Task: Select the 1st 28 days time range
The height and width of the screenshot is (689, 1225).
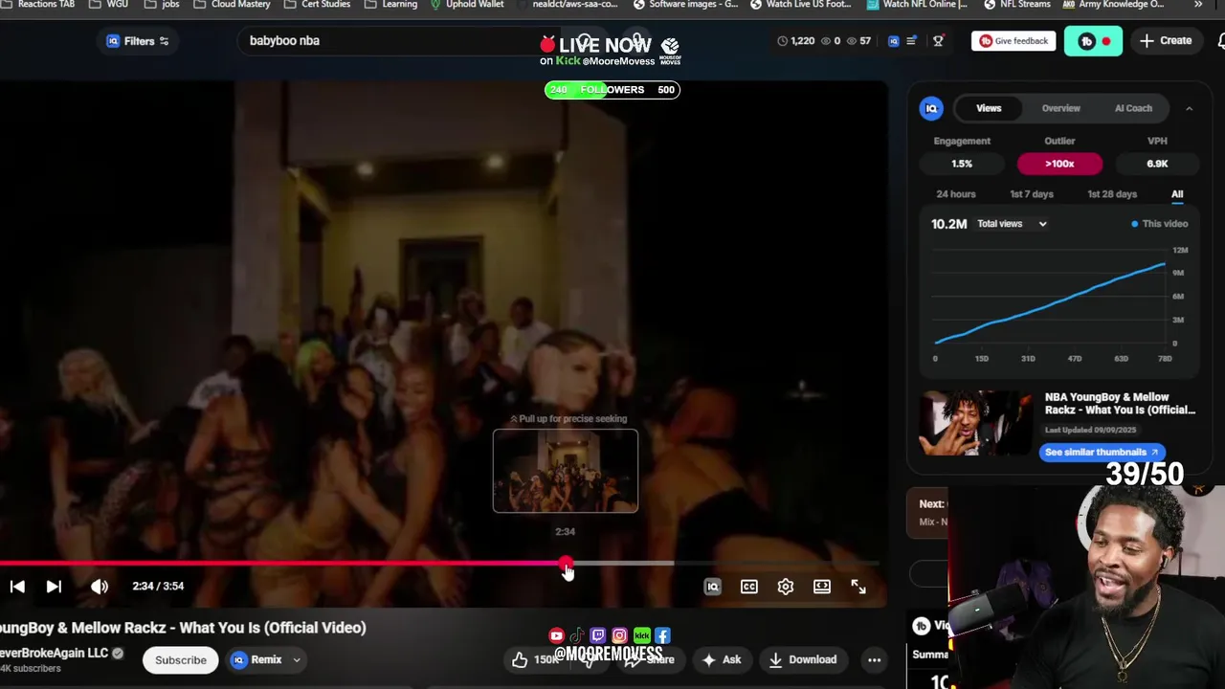Action: click(1112, 194)
